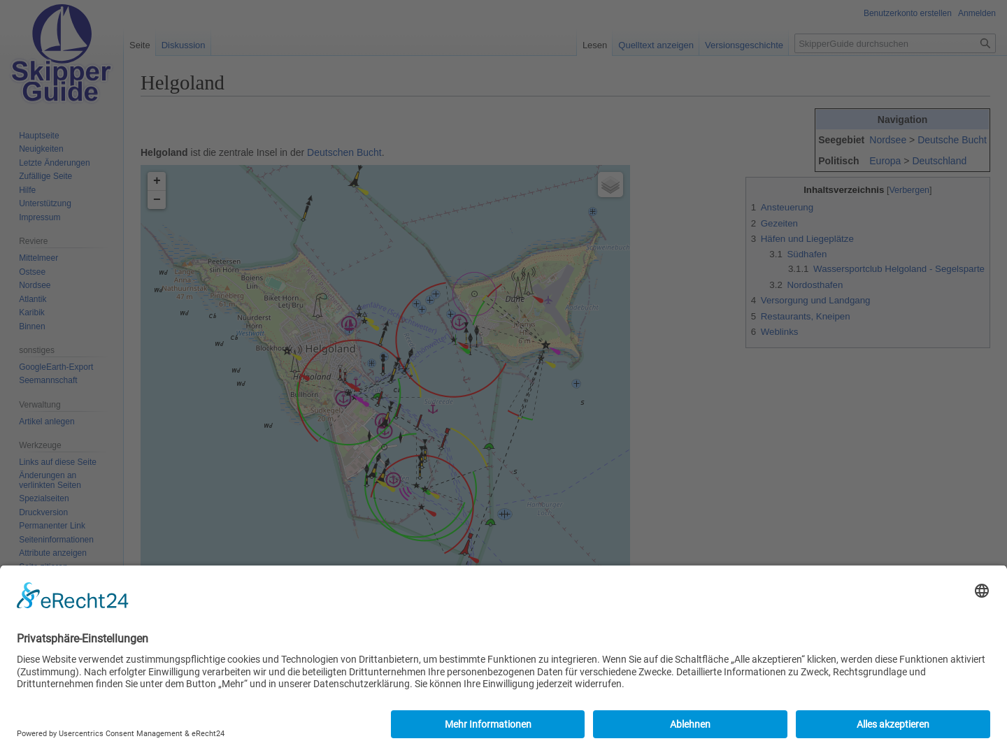1007x755 pixels.
Task: Open Zufällige Seite link
Action: coord(45,176)
